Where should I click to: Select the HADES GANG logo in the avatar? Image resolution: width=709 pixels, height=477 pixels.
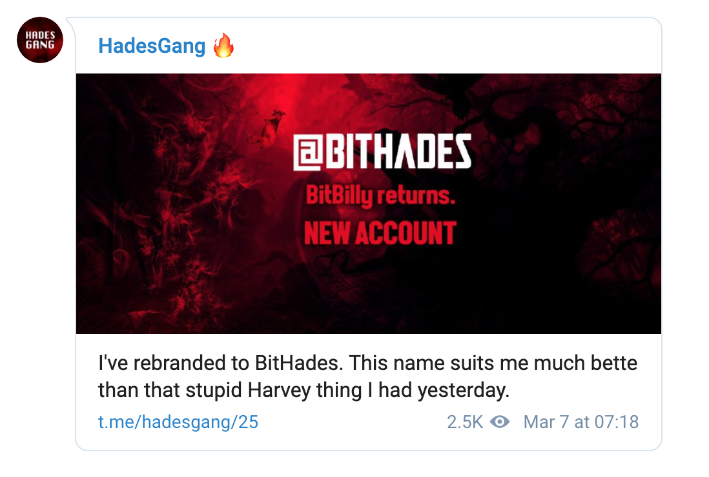click(40, 40)
